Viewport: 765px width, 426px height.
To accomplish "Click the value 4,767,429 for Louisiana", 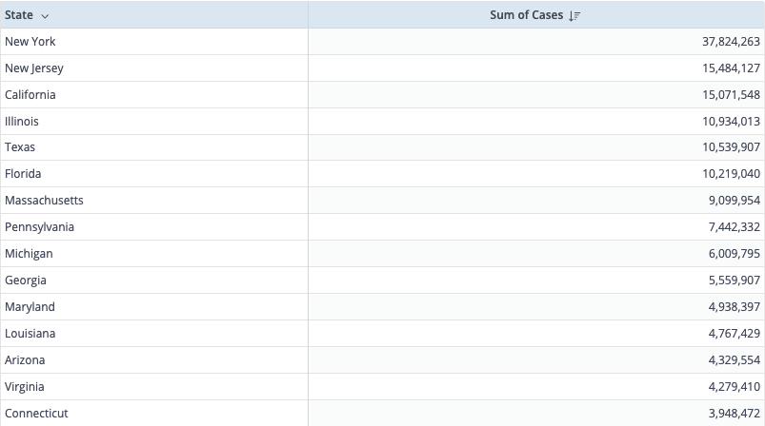I will pyautogui.click(x=735, y=334).
